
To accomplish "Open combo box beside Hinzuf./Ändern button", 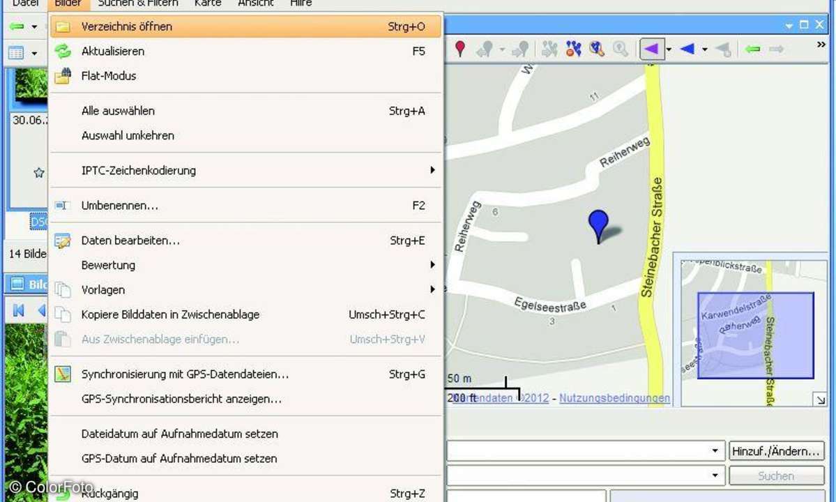I will tap(715, 451).
